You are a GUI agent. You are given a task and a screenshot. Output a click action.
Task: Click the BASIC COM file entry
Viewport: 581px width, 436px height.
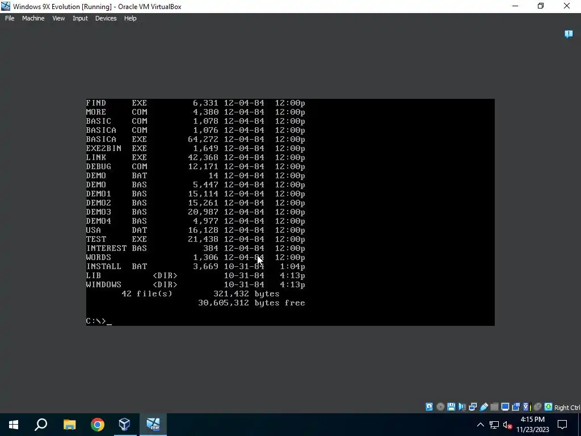pos(195,121)
